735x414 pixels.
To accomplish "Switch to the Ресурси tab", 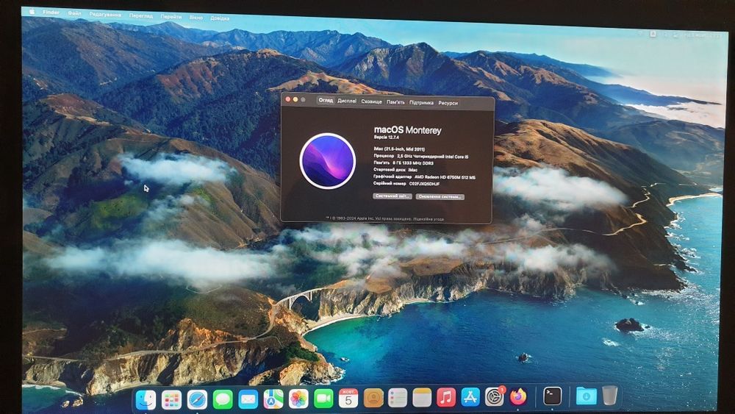I will coord(448,103).
